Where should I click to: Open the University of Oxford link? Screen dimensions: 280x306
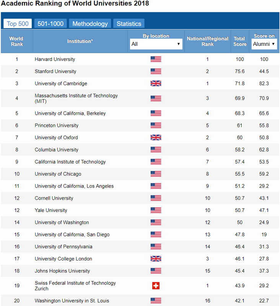56,137
